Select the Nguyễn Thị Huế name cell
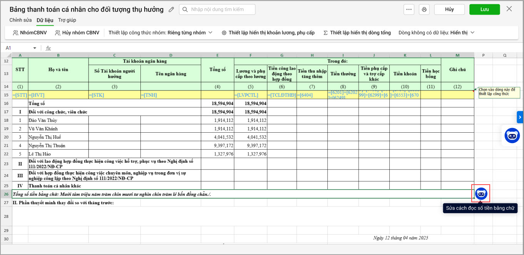Viewport: 524px width, 255px height. 58,137
